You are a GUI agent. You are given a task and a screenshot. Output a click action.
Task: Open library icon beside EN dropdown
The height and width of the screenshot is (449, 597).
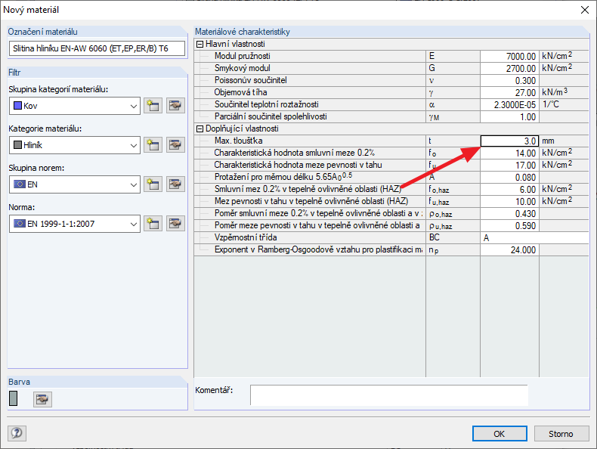click(175, 184)
